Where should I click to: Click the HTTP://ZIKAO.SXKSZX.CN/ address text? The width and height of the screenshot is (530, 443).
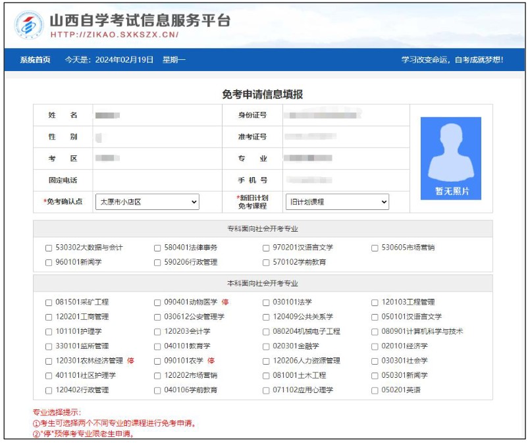point(115,34)
